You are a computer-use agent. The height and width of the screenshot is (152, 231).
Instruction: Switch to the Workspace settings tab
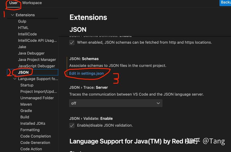[32, 3]
